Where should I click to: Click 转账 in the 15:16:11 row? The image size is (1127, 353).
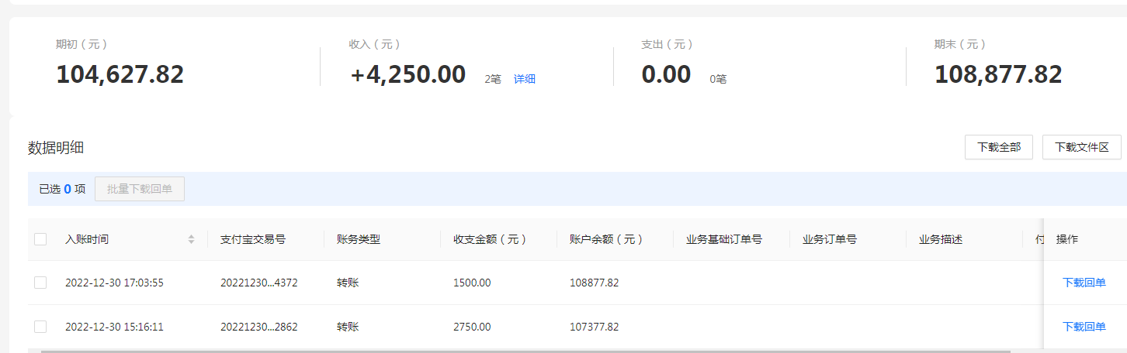click(348, 327)
